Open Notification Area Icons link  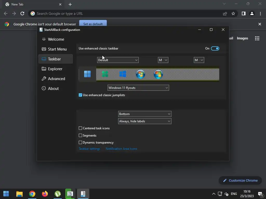122,149
